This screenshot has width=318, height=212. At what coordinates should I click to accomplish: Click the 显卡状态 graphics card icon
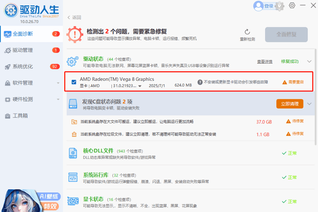[x=73, y=201]
